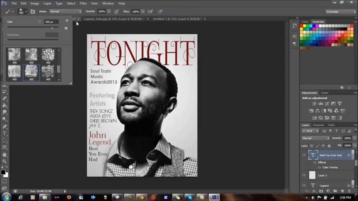Delete layer using the trash icon

pyautogui.click(x=349, y=191)
